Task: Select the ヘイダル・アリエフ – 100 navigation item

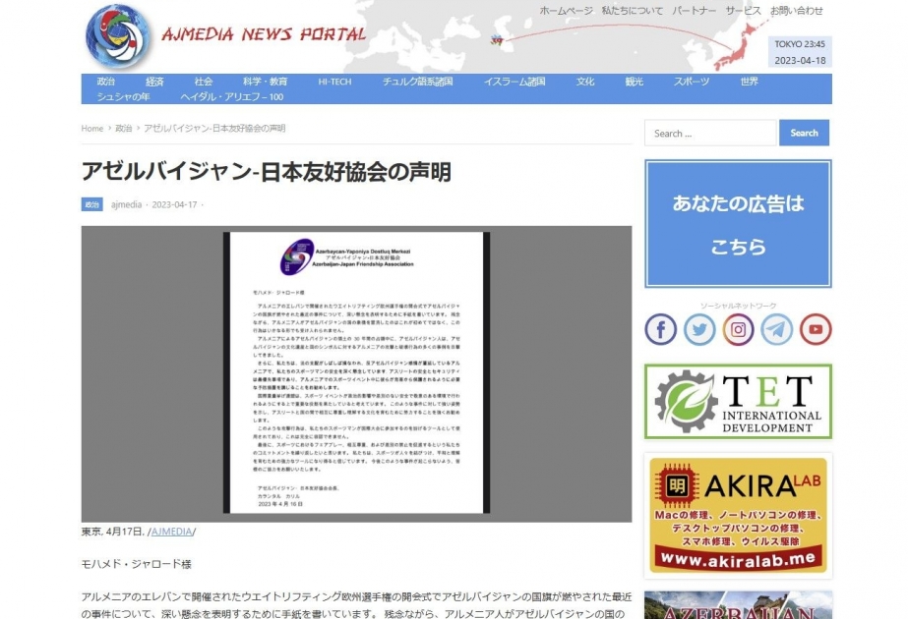Action: click(x=231, y=96)
